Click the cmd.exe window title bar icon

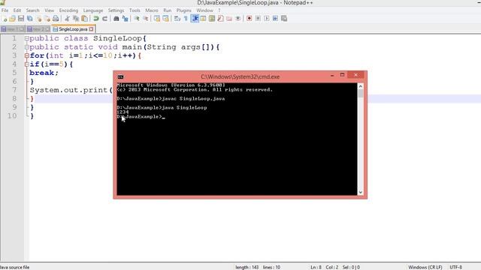tap(120, 76)
